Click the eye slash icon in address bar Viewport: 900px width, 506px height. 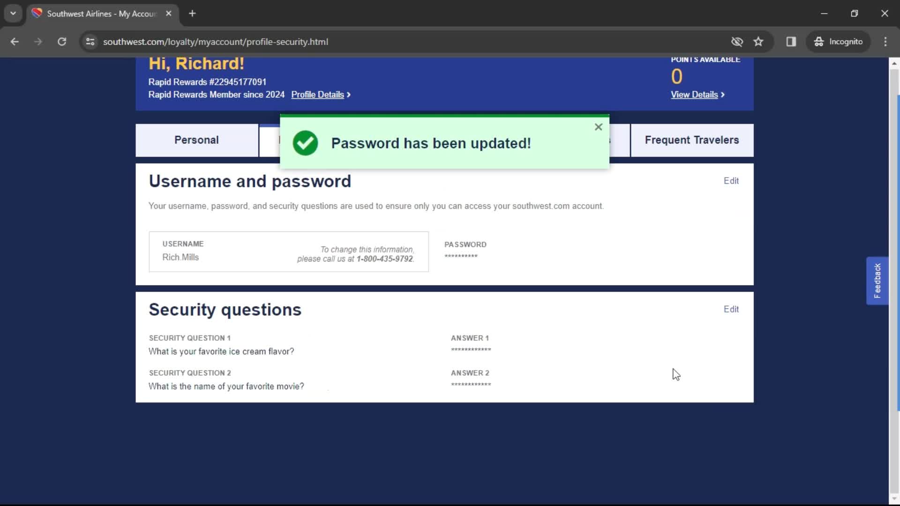coord(737,41)
